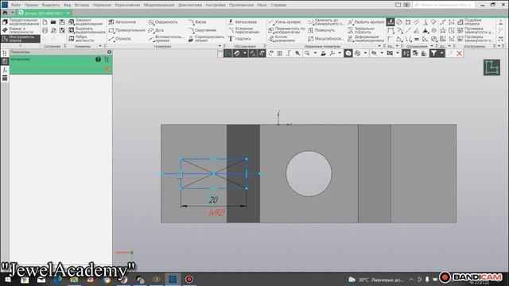The width and height of the screenshot is (509, 286).
Task: Click Деформация перемещением tool
Action: point(366,39)
